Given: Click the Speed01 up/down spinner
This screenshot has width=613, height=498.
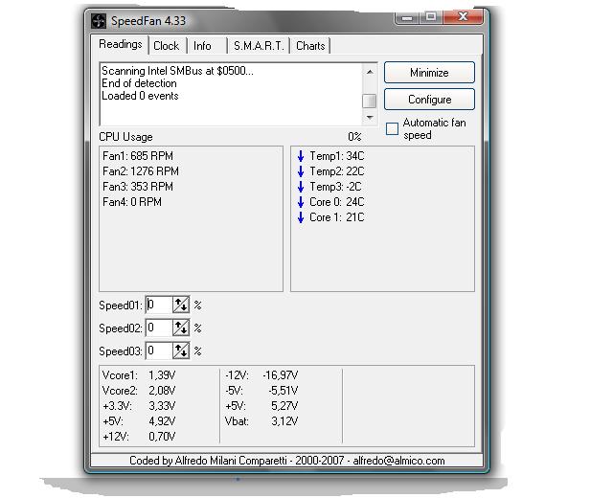Looking at the screenshot, I should pyautogui.click(x=181, y=305).
